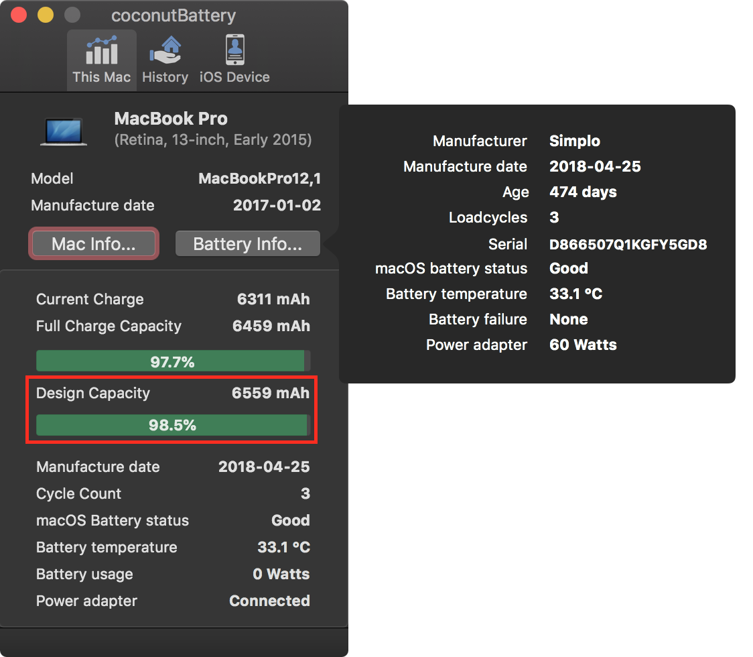
Task: Click 33.1 °C in the main window
Action: (x=284, y=547)
